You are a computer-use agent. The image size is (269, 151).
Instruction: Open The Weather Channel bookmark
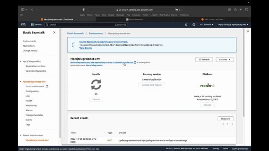(169, 15)
